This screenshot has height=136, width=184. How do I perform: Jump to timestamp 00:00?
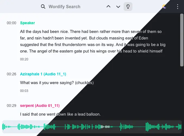click(x=11, y=23)
